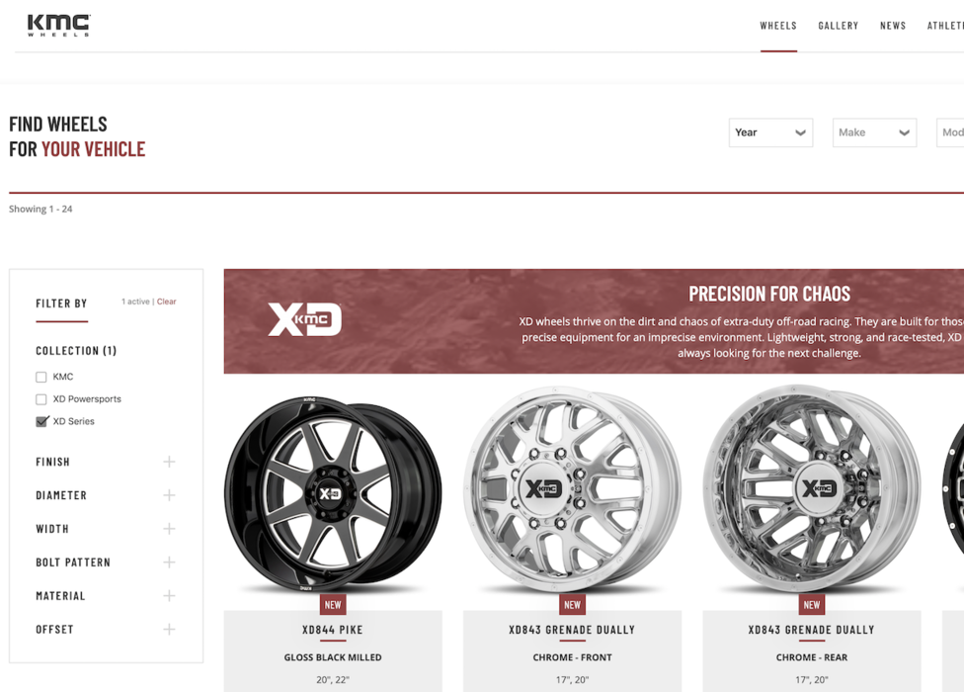Uncheck the XD Series checkbox

pyautogui.click(x=41, y=421)
